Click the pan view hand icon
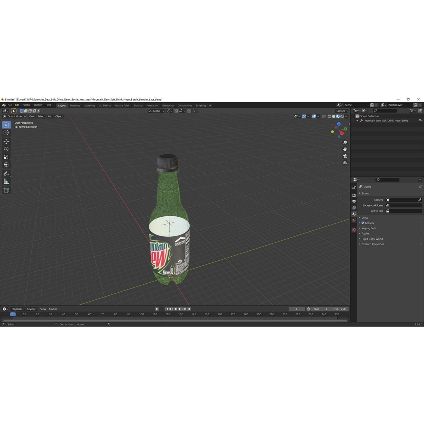The image size is (424, 424). (x=345, y=149)
